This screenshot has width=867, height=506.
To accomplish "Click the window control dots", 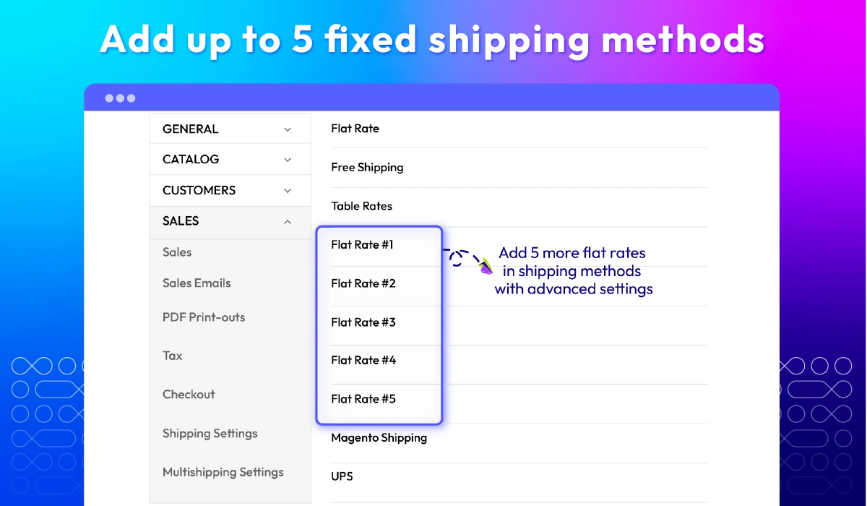I will [x=120, y=98].
